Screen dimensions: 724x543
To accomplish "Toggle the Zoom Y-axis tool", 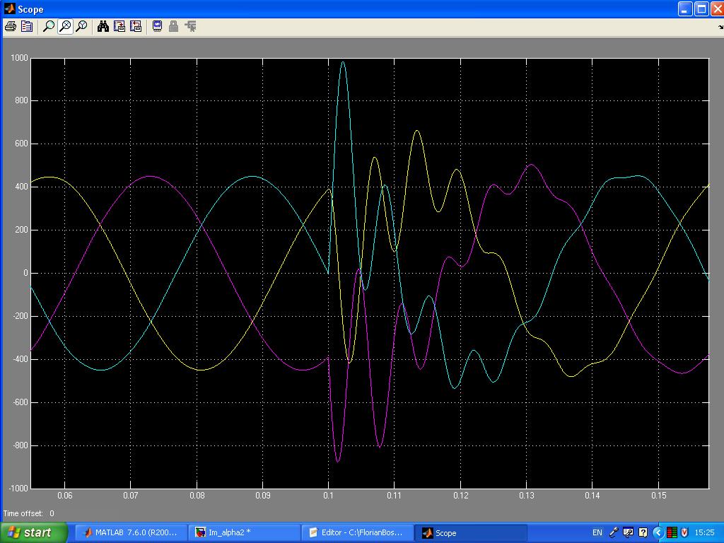I will pos(81,26).
